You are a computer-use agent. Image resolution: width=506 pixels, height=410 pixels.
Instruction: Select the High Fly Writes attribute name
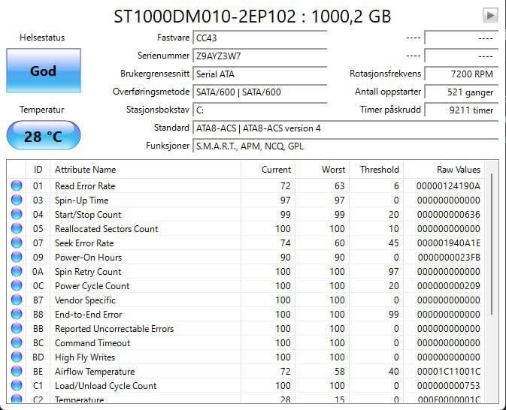pos(85,357)
